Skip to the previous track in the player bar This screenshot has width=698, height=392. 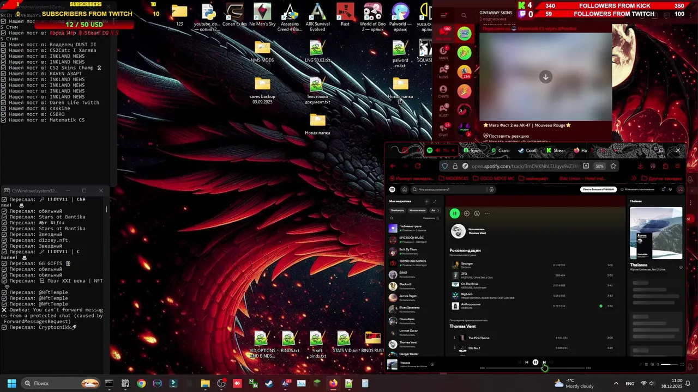coord(527,362)
